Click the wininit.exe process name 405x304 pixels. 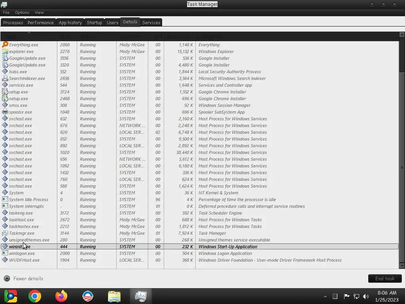point(20,246)
